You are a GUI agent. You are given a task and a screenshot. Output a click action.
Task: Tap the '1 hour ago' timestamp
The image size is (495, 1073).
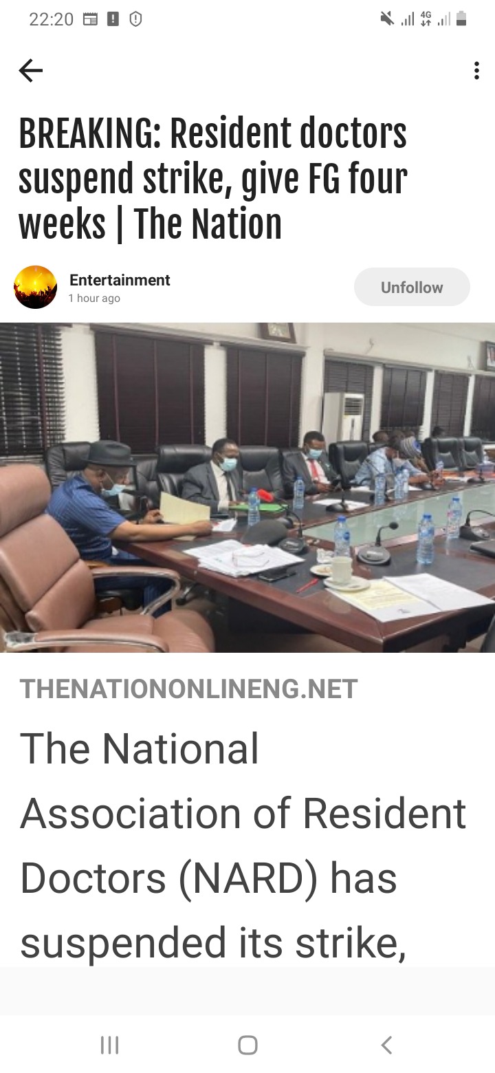pyautogui.click(x=94, y=299)
